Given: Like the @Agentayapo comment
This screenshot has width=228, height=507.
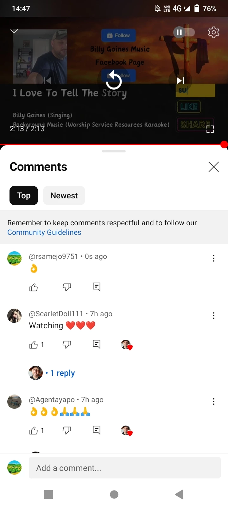Looking at the screenshot, I should pyautogui.click(x=34, y=431).
